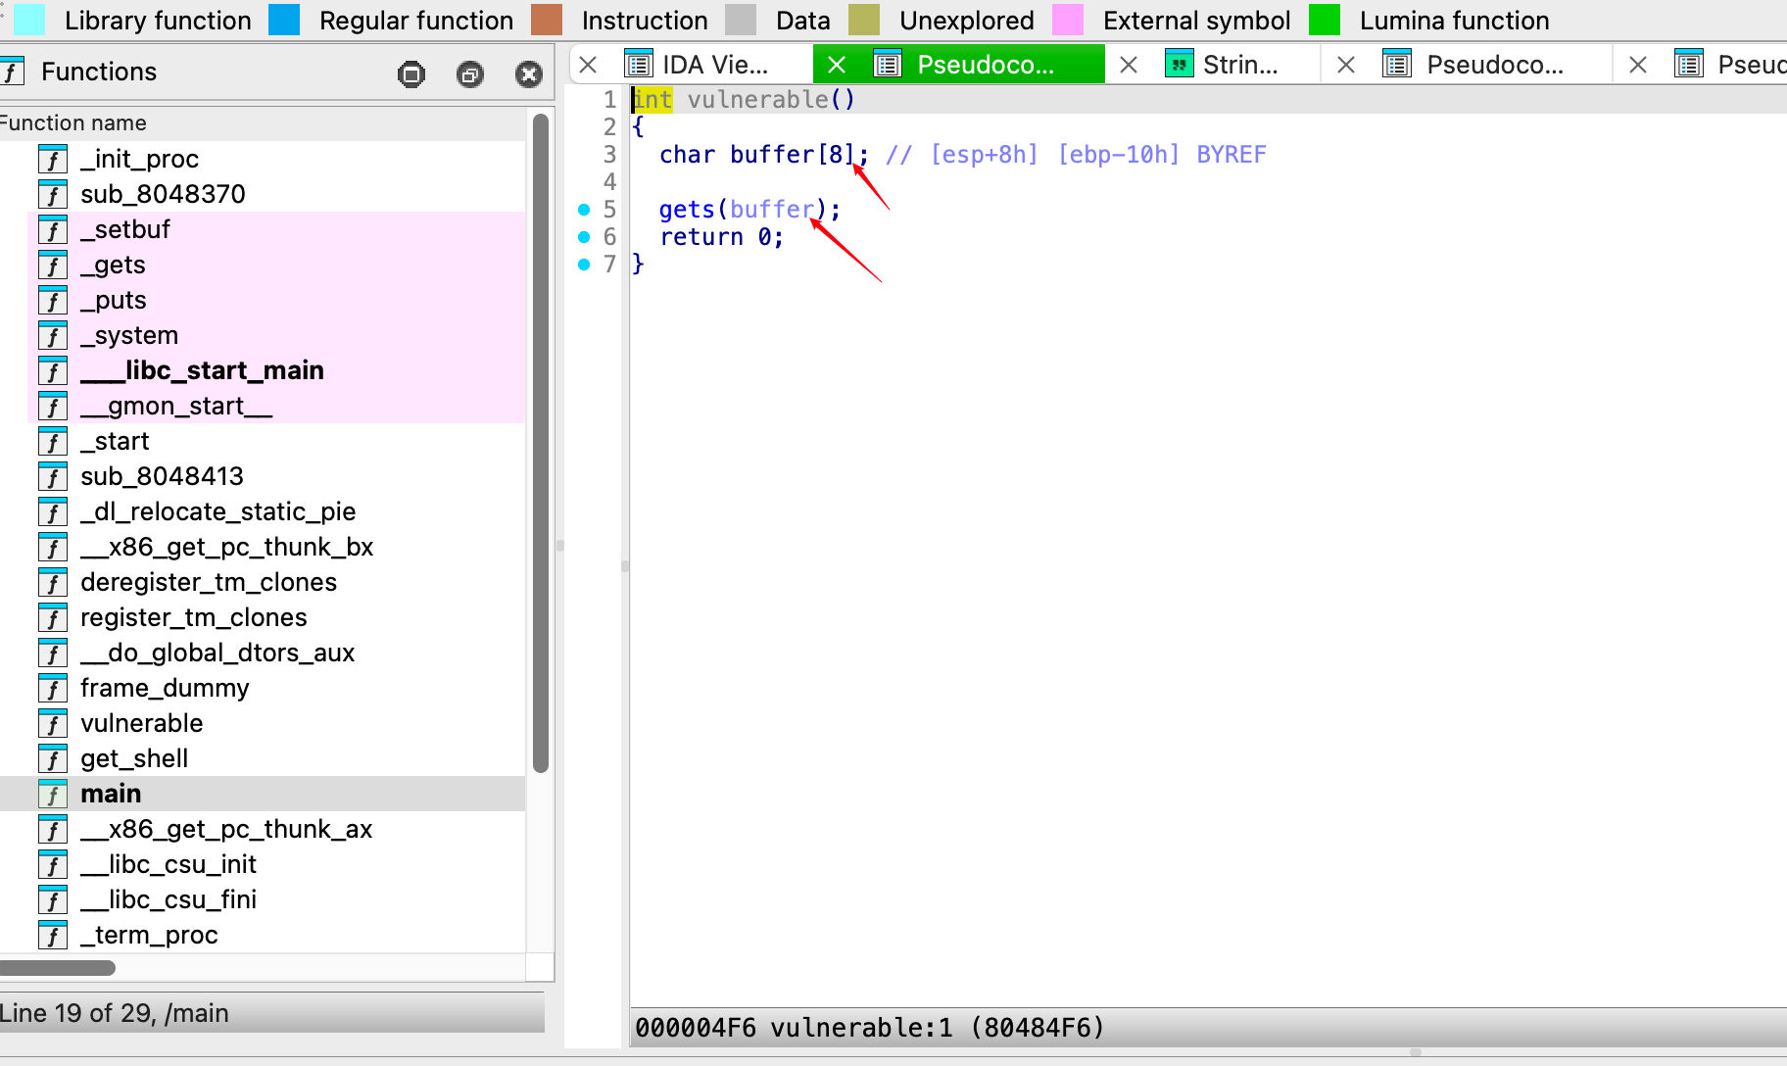Image resolution: width=1787 pixels, height=1066 pixels.
Task: Click the function icon beside vulnerable
Action: pyautogui.click(x=53, y=723)
